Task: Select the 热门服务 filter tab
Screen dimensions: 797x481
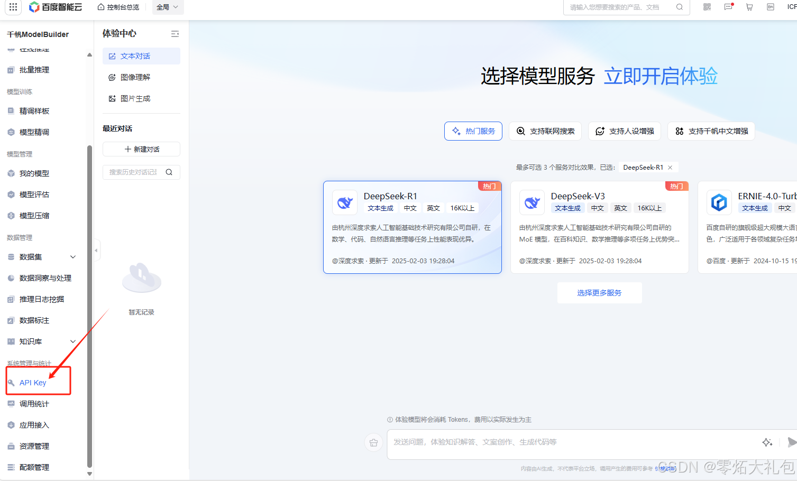Action: click(473, 131)
